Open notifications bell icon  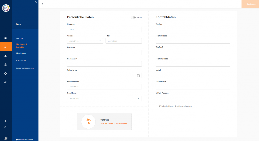click(x=6, y=121)
